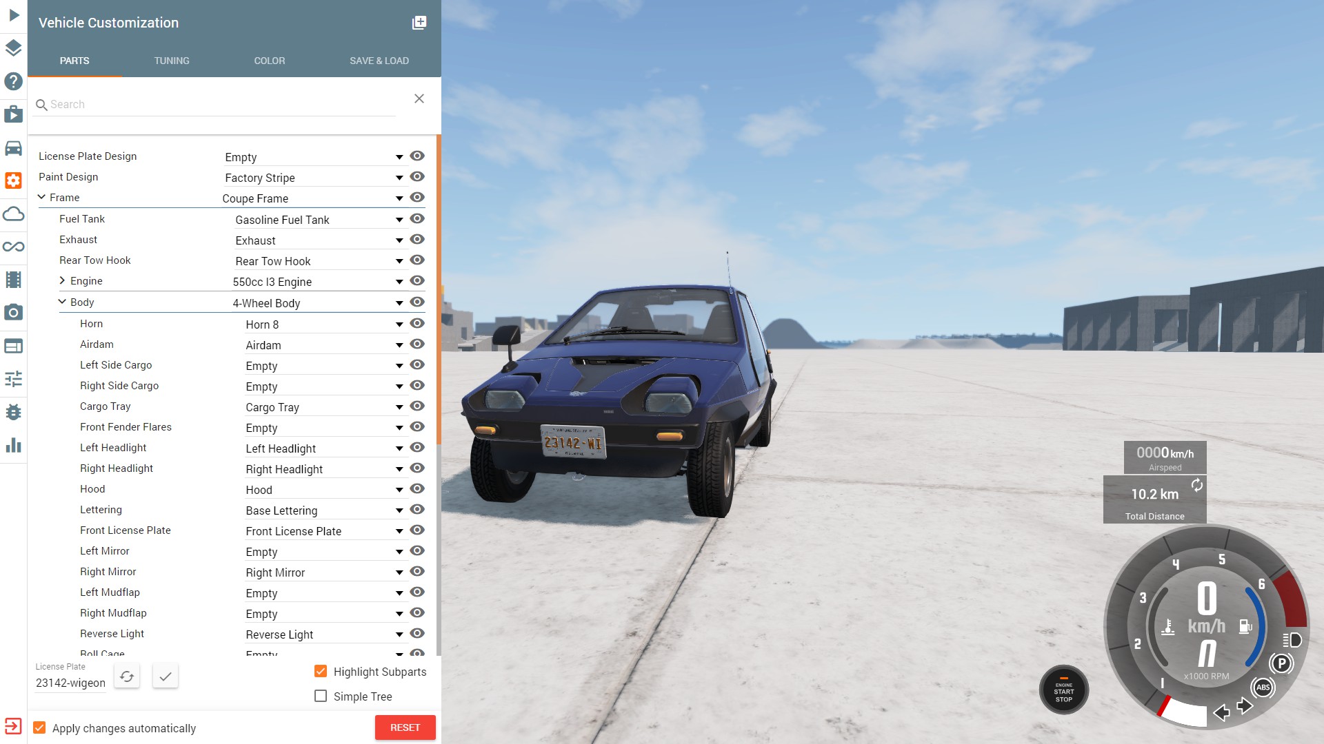
Task: Open the photo mode camera icon
Action: [x=14, y=313]
